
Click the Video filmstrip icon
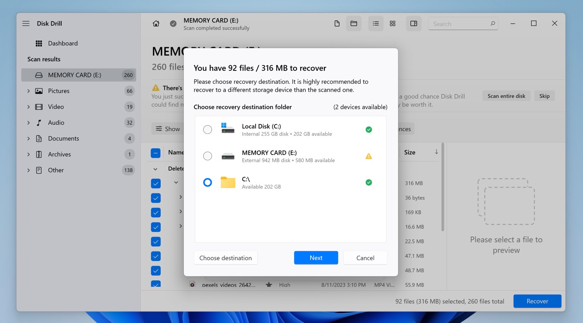39,107
